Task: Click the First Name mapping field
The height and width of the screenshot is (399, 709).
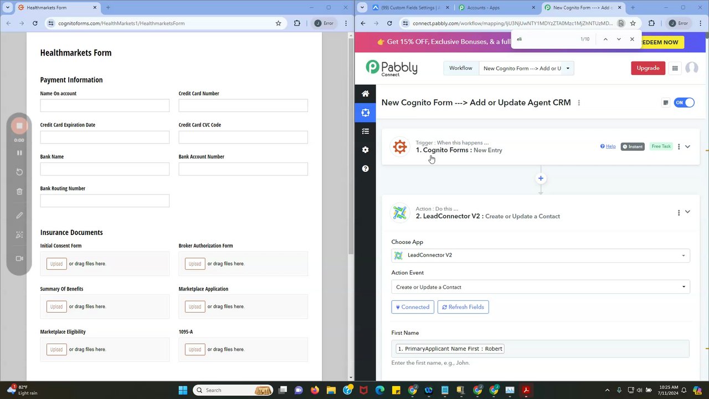Action: pos(541,349)
